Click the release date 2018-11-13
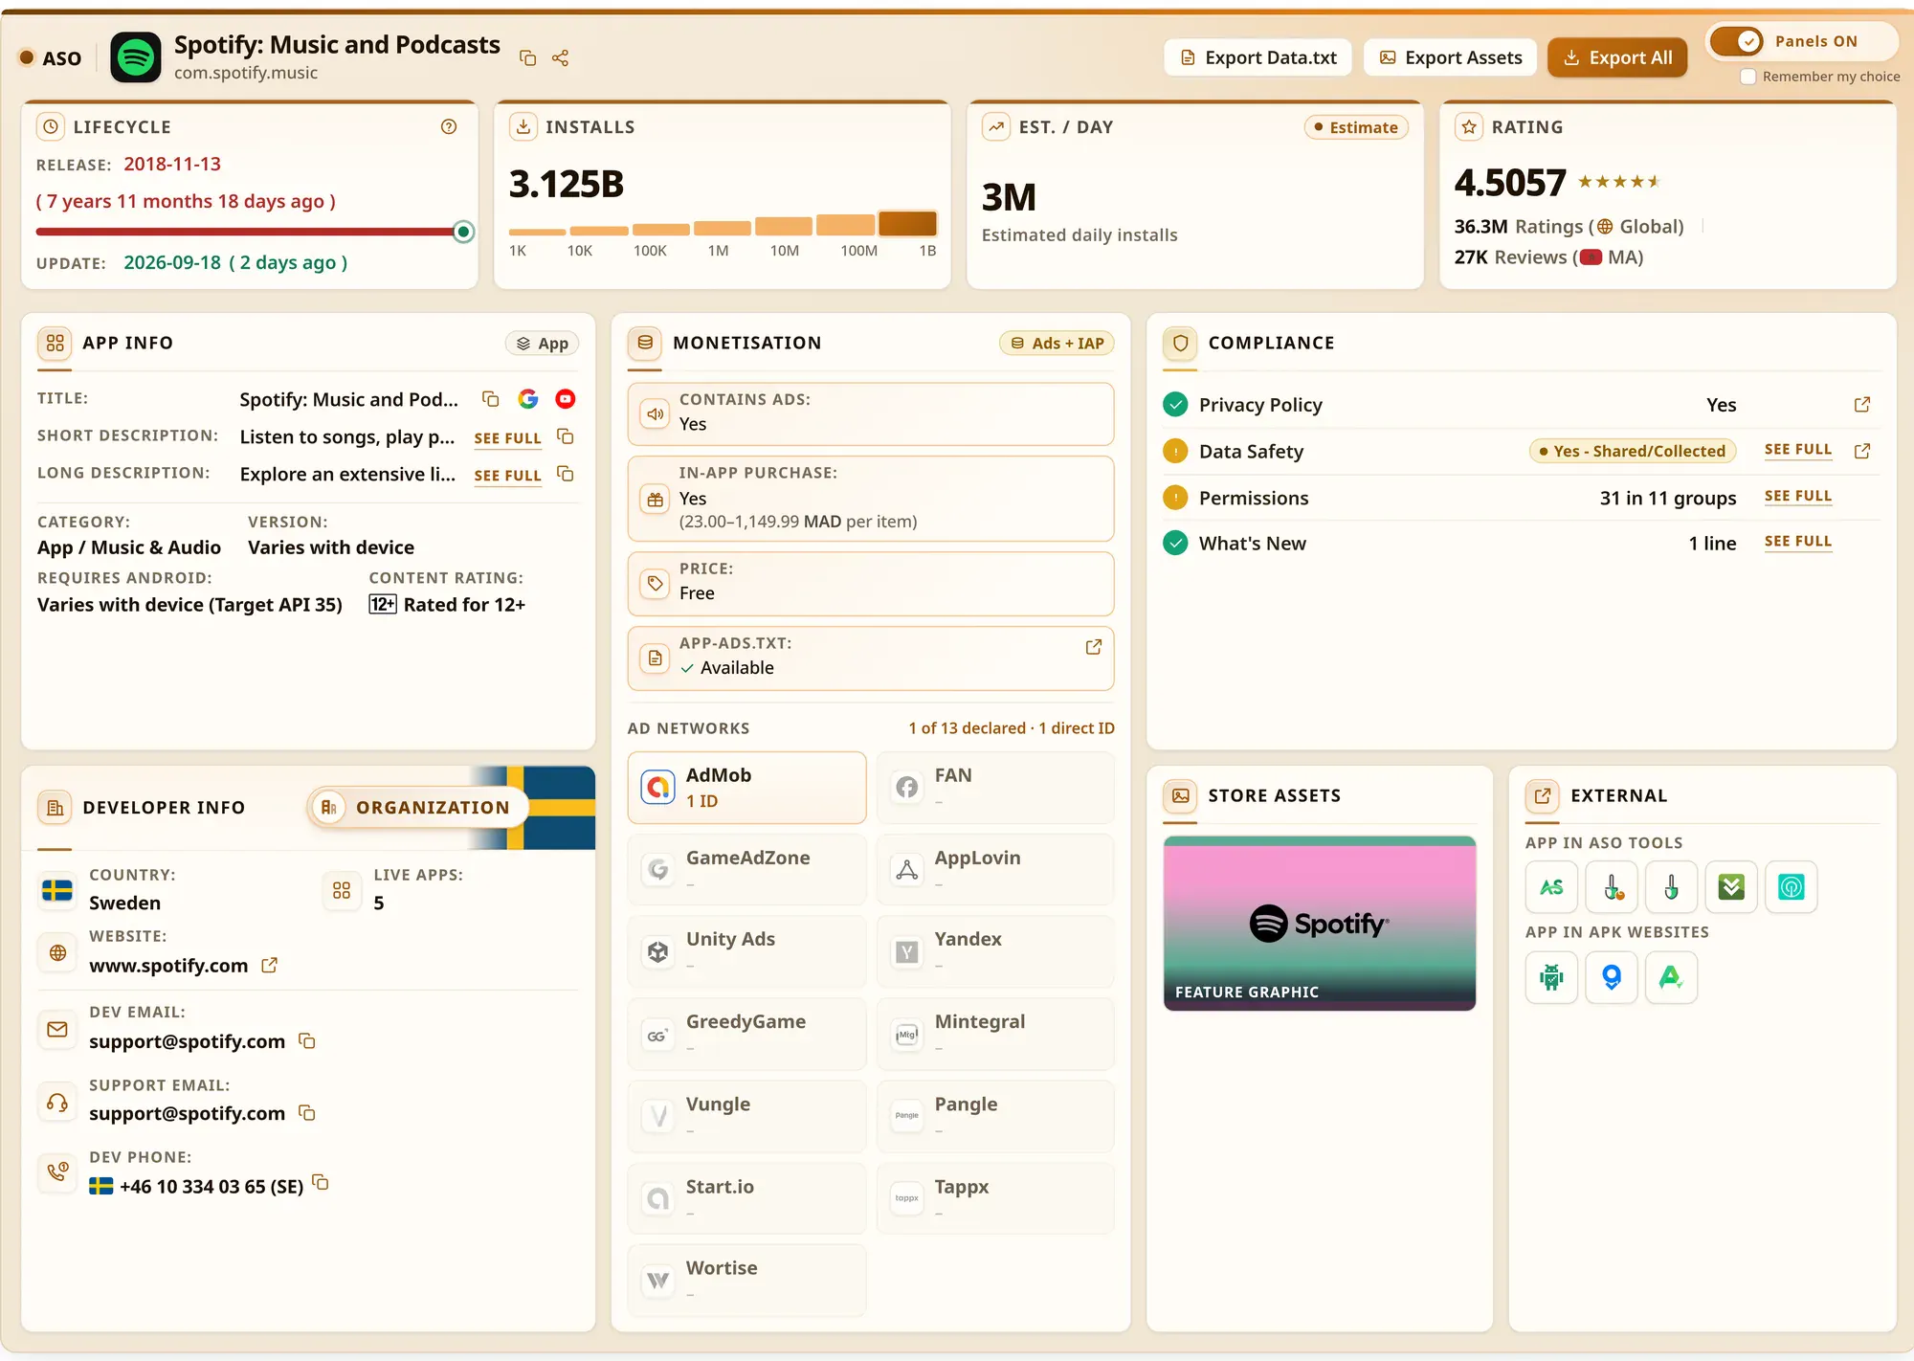The image size is (1914, 1361). point(172,164)
